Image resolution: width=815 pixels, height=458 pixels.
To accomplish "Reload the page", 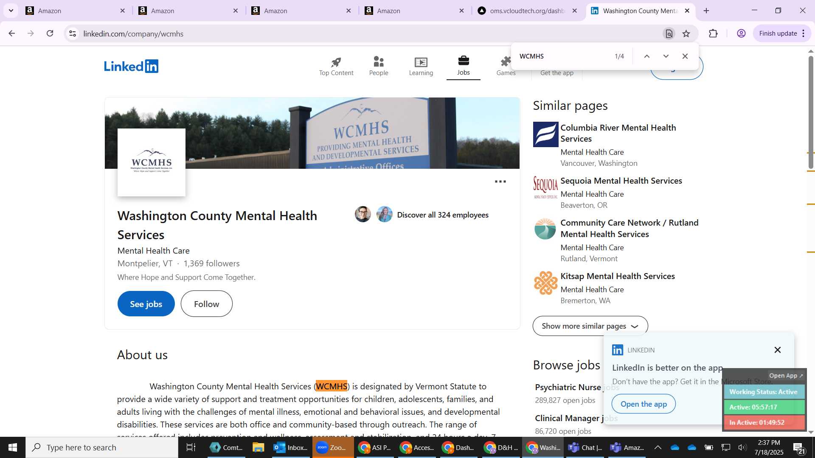I will [50, 34].
